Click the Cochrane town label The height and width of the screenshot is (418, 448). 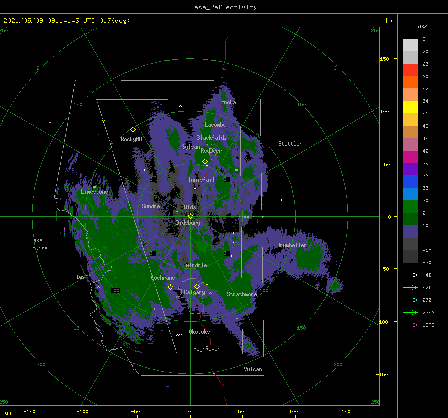click(x=163, y=278)
